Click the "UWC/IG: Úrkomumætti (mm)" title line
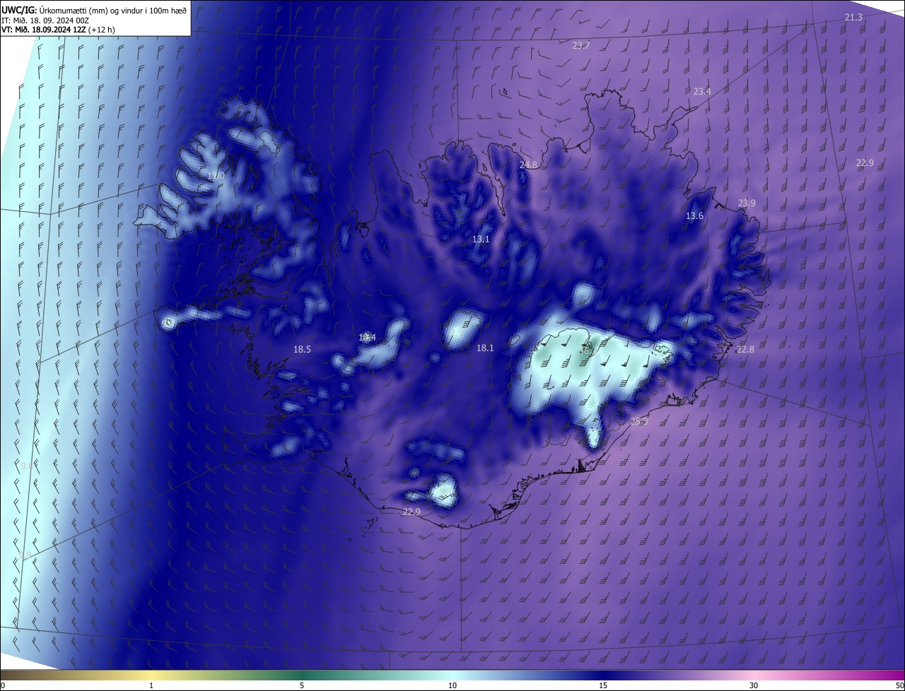The width and height of the screenshot is (905, 691). click(94, 9)
